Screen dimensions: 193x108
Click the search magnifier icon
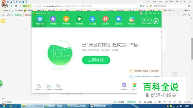tap(189, 6)
